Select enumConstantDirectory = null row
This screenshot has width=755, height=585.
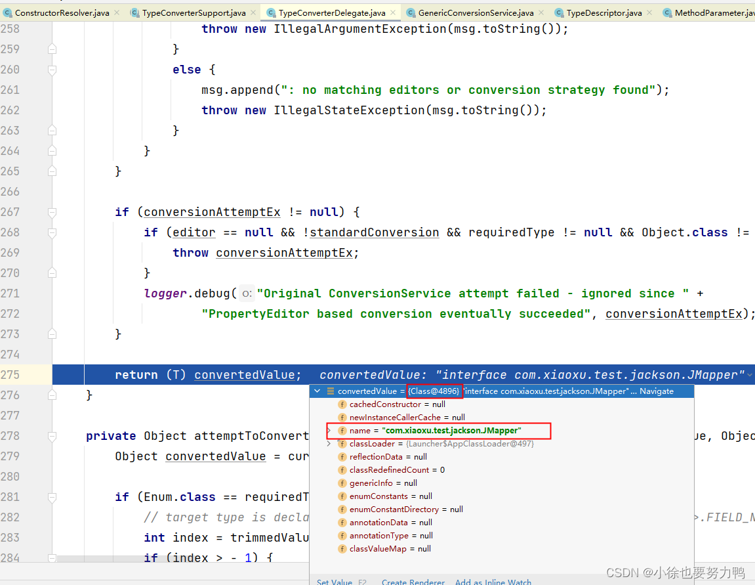click(501, 509)
